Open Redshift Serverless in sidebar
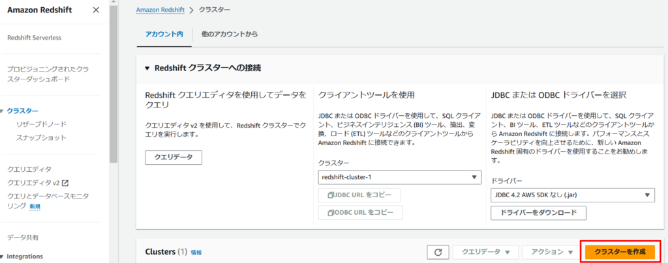The width and height of the screenshot is (668, 263). [x=35, y=38]
